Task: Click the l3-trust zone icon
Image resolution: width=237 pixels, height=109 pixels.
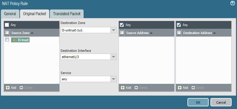Action: click(x=15, y=40)
